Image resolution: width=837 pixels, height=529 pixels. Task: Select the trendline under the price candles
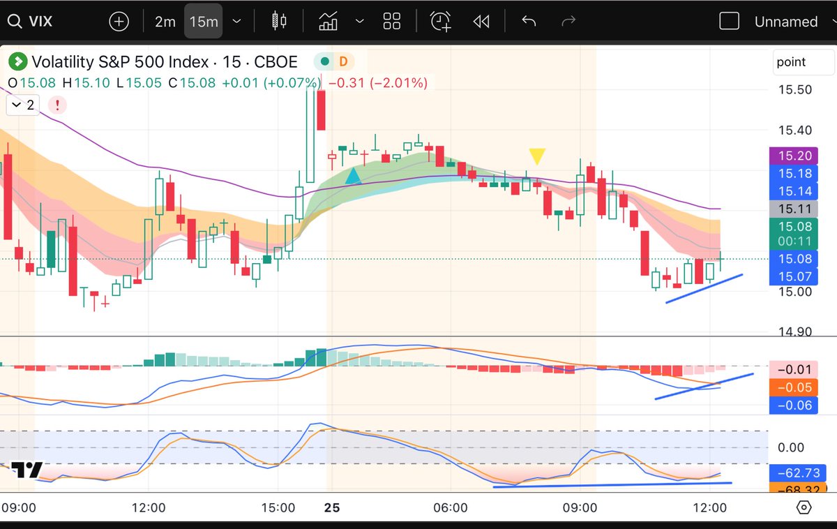coord(704,288)
